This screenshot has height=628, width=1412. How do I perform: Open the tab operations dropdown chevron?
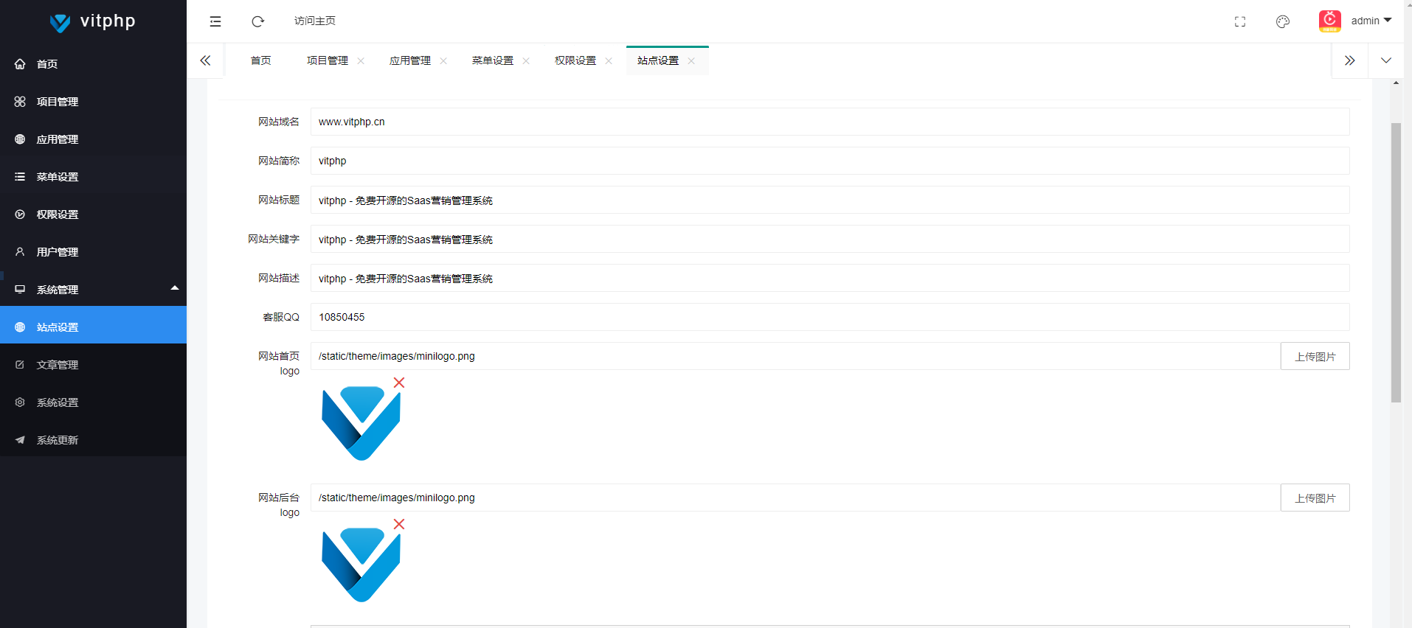pos(1386,60)
